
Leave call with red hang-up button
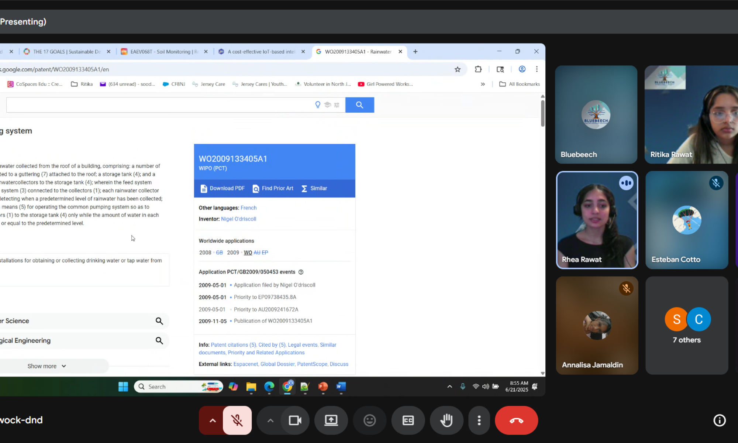(x=516, y=420)
